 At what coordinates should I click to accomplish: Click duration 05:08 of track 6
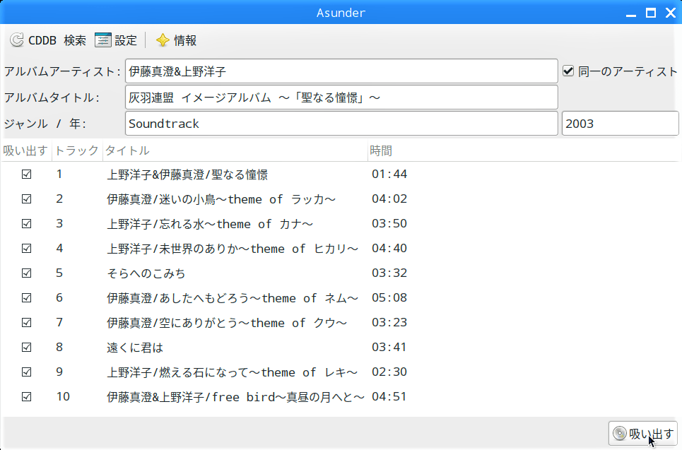click(x=389, y=298)
